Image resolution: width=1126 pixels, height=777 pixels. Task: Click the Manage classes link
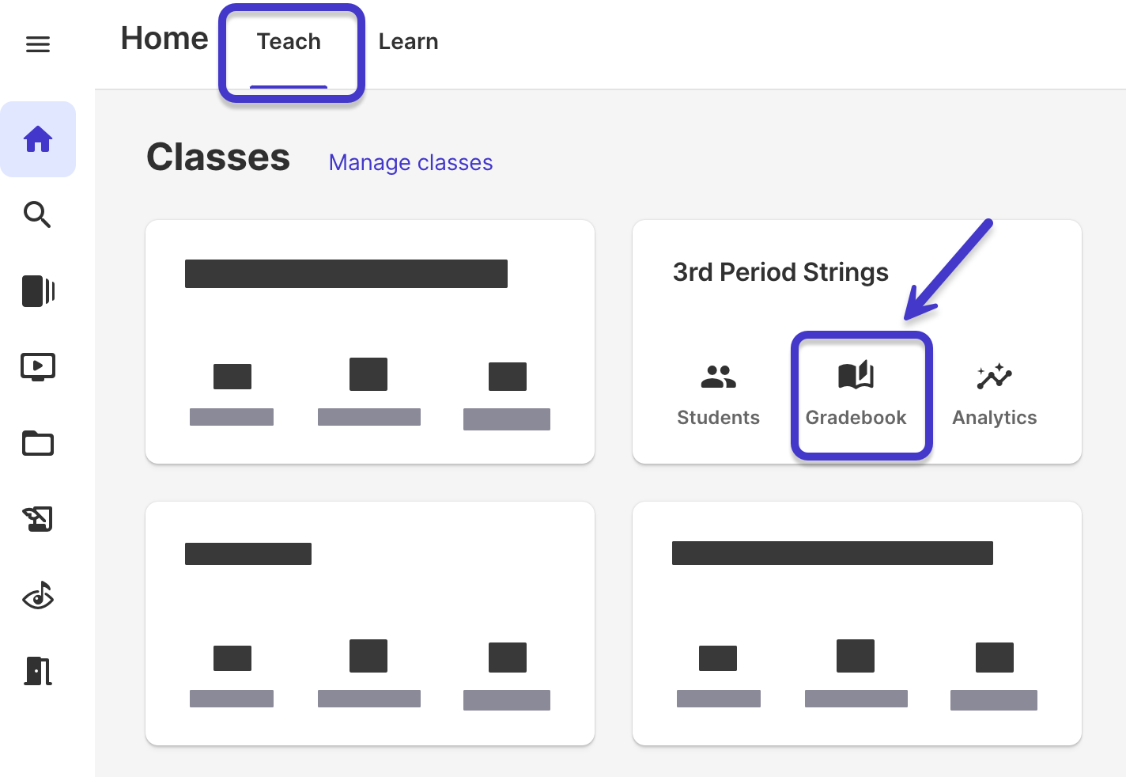tap(410, 162)
